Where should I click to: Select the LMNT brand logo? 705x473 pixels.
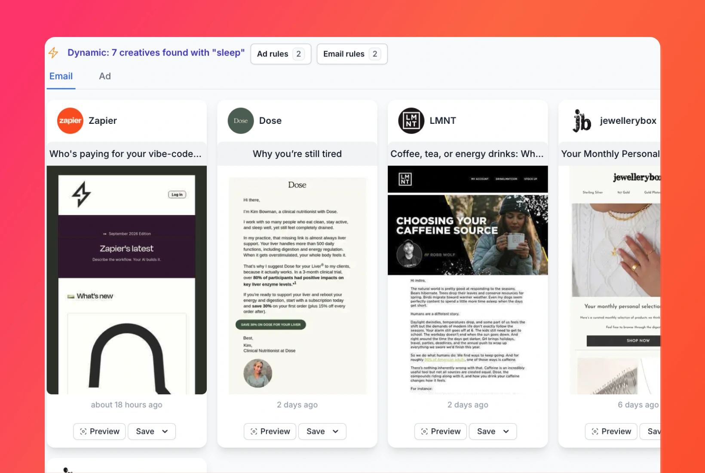click(x=411, y=121)
